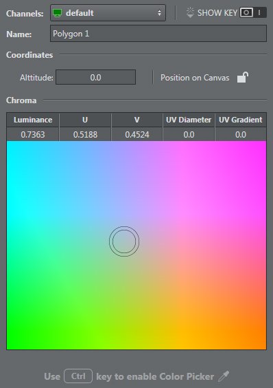Click the Color Picker eyedropper icon
The width and height of the screenshot is (273, 388).
coord(224,376)
